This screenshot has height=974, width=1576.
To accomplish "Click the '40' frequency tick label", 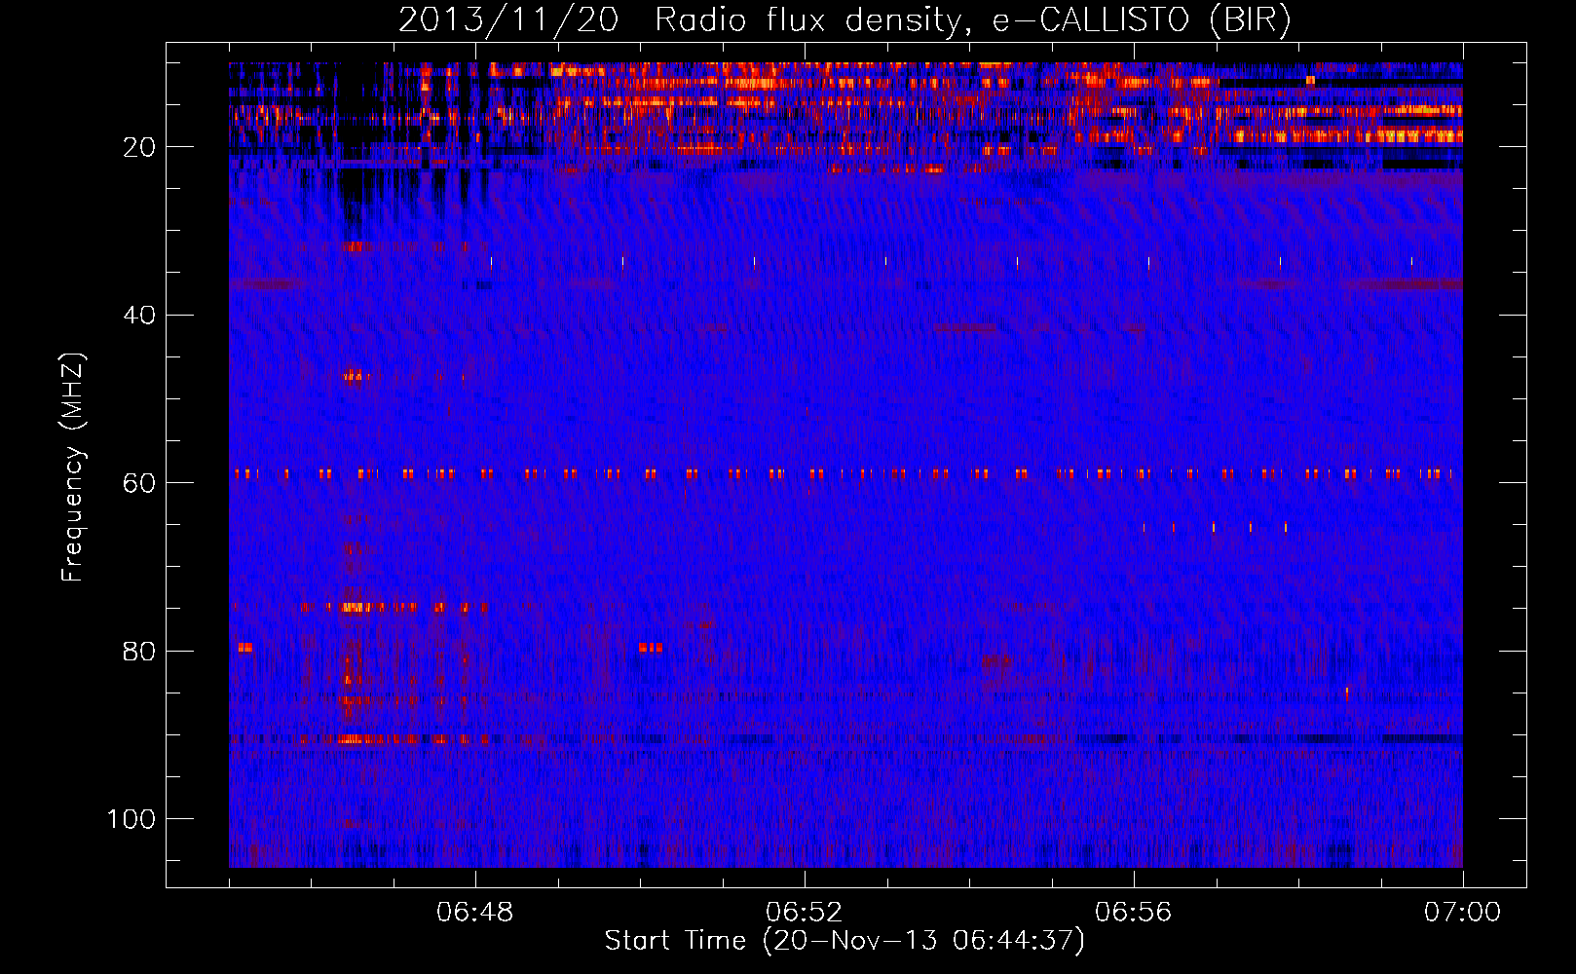I will point(139,316).
